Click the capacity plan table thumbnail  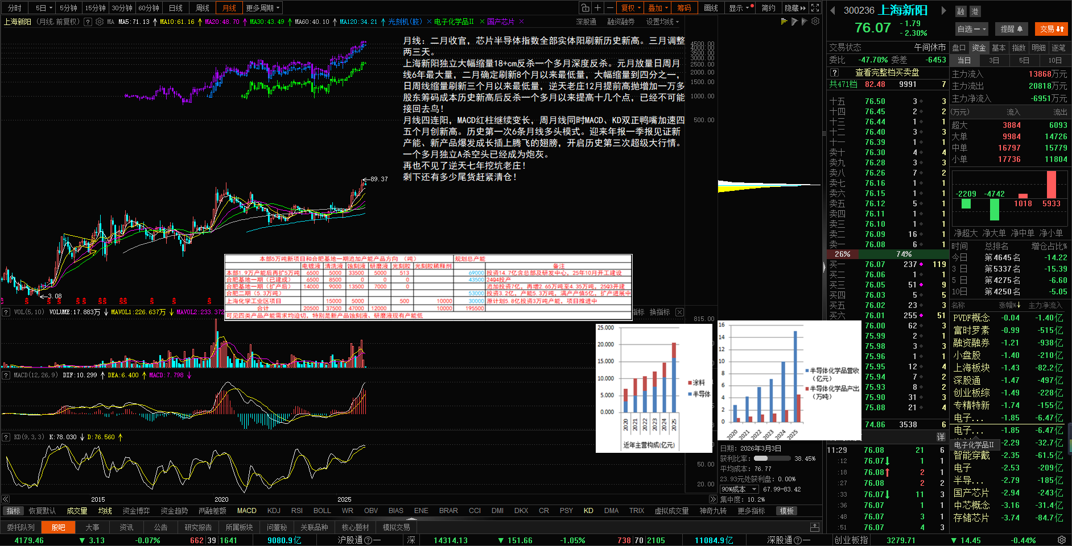428,287
